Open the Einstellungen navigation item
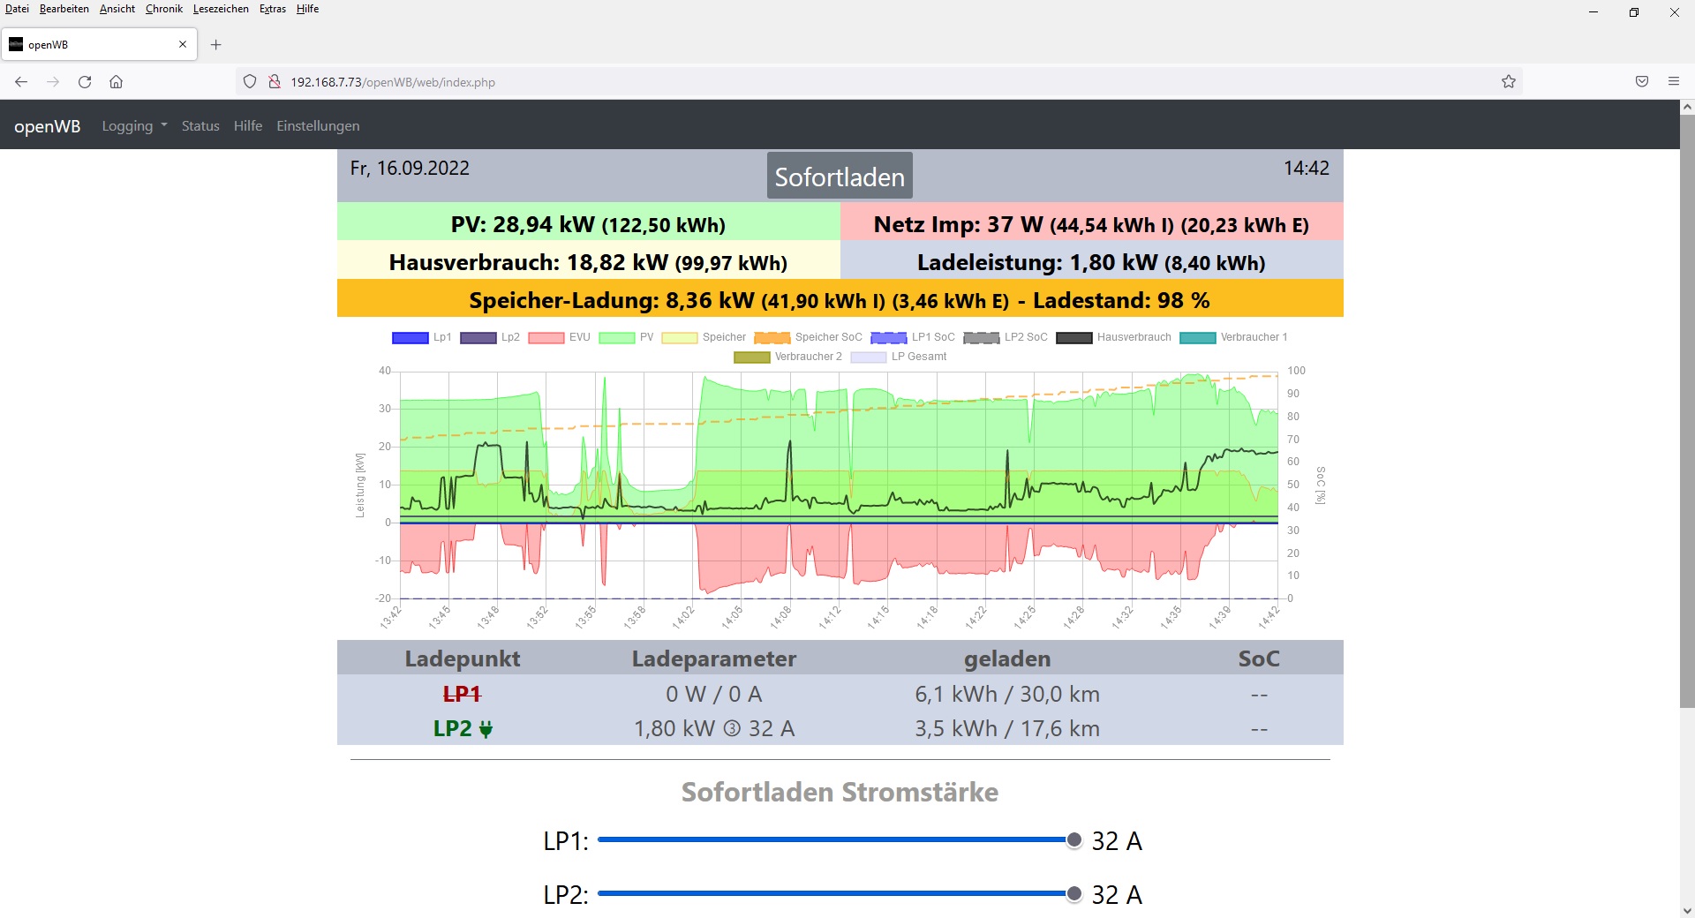Viewport: 1695px width, 918px height. pyautogui.click(x=318, y=126)
